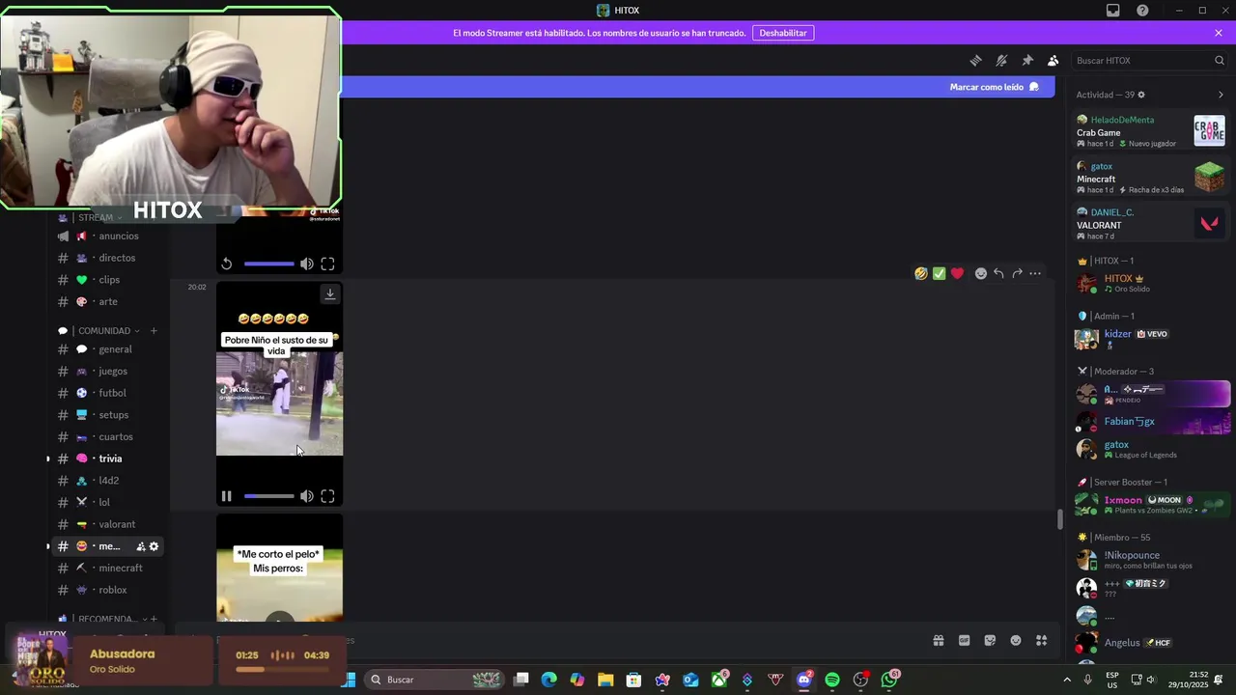Screen dimensions: 1236x695
Task: Pause the playing Pobre Niño video
Action: click(x=226, y=496)
